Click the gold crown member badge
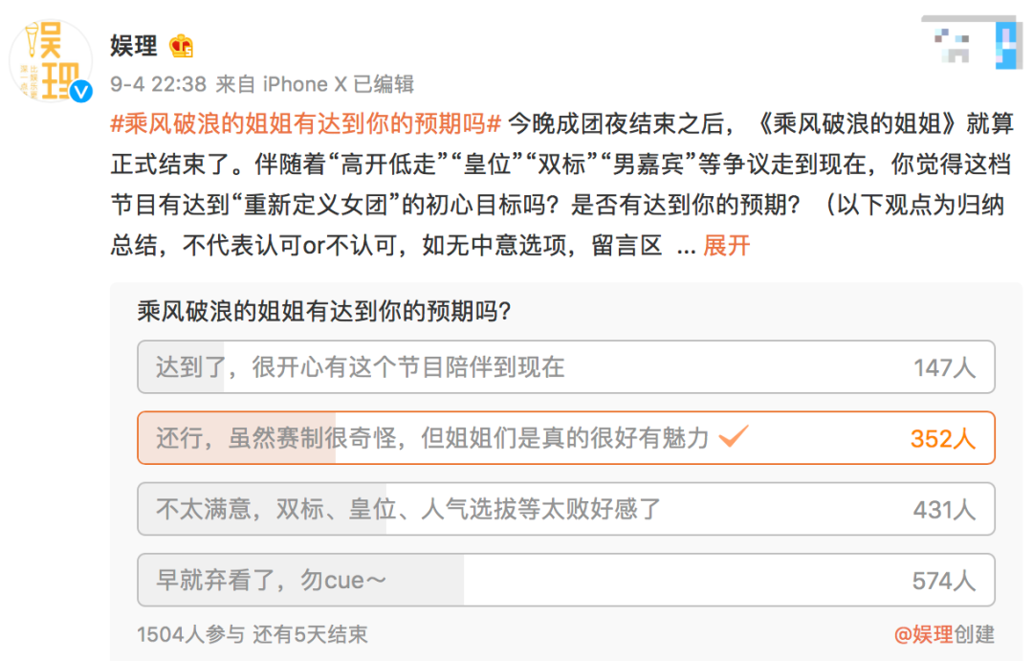Viewport: 1033px width, 661px height. 181,46
